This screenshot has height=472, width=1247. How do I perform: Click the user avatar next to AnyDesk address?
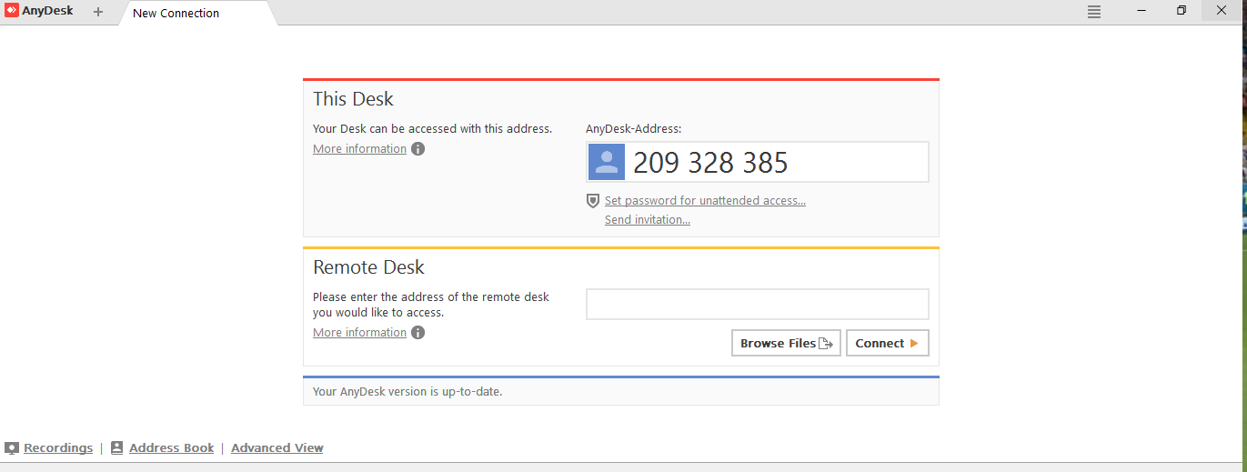[607, 162]
